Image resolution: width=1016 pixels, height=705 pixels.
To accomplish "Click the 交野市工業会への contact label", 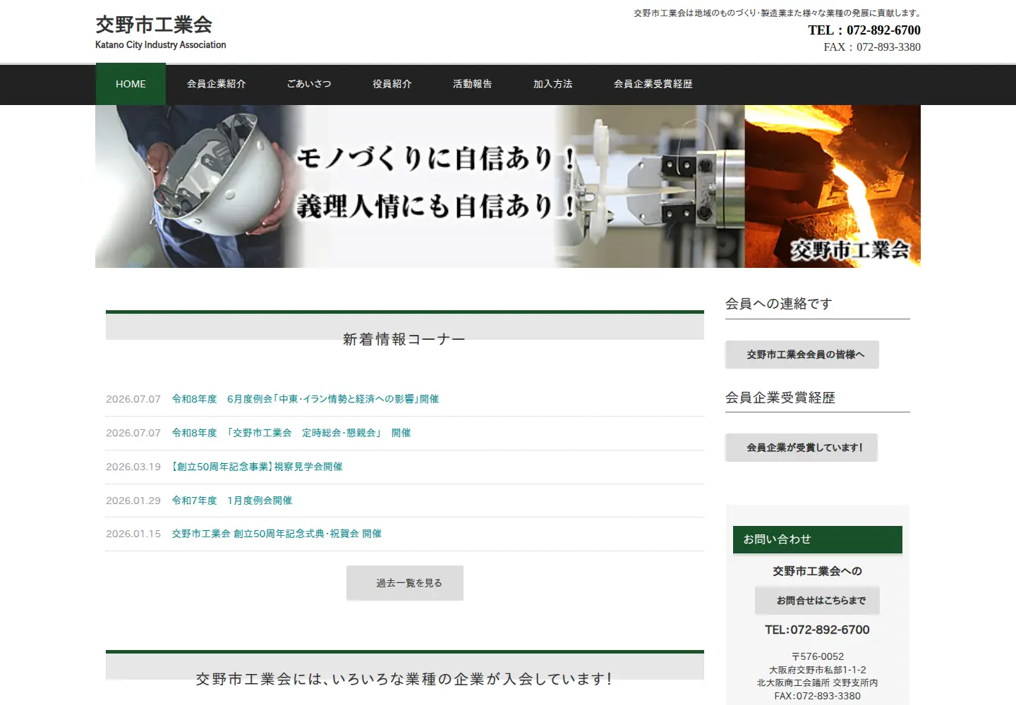I will [x=818, y=571].
